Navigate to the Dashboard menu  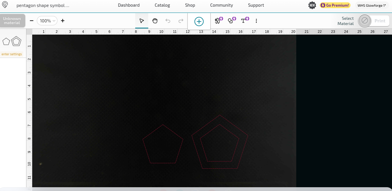click(129, 5)
